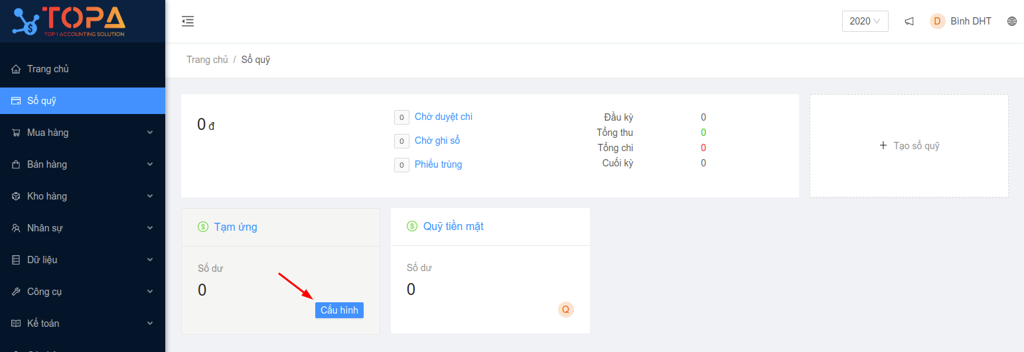Open the Phiếu trùng link
This screenshot has width=1024, height=352.
pyautogui.click(x=438, y=164)
